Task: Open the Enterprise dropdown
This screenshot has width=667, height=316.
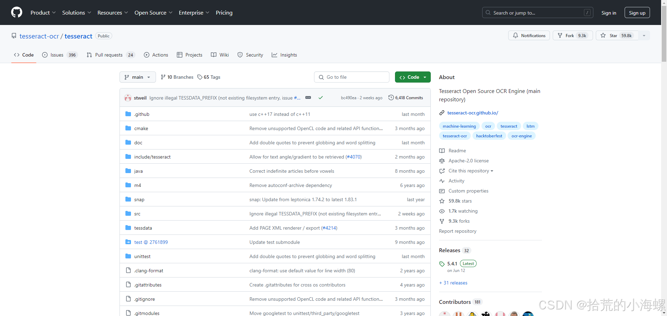Action: tap(194, 12)
